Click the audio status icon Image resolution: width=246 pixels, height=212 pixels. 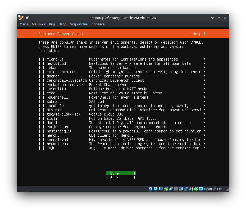(x=161, y=188)
